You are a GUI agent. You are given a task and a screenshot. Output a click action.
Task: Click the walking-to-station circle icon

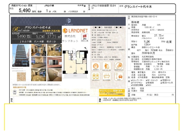(x=119, y=66)
